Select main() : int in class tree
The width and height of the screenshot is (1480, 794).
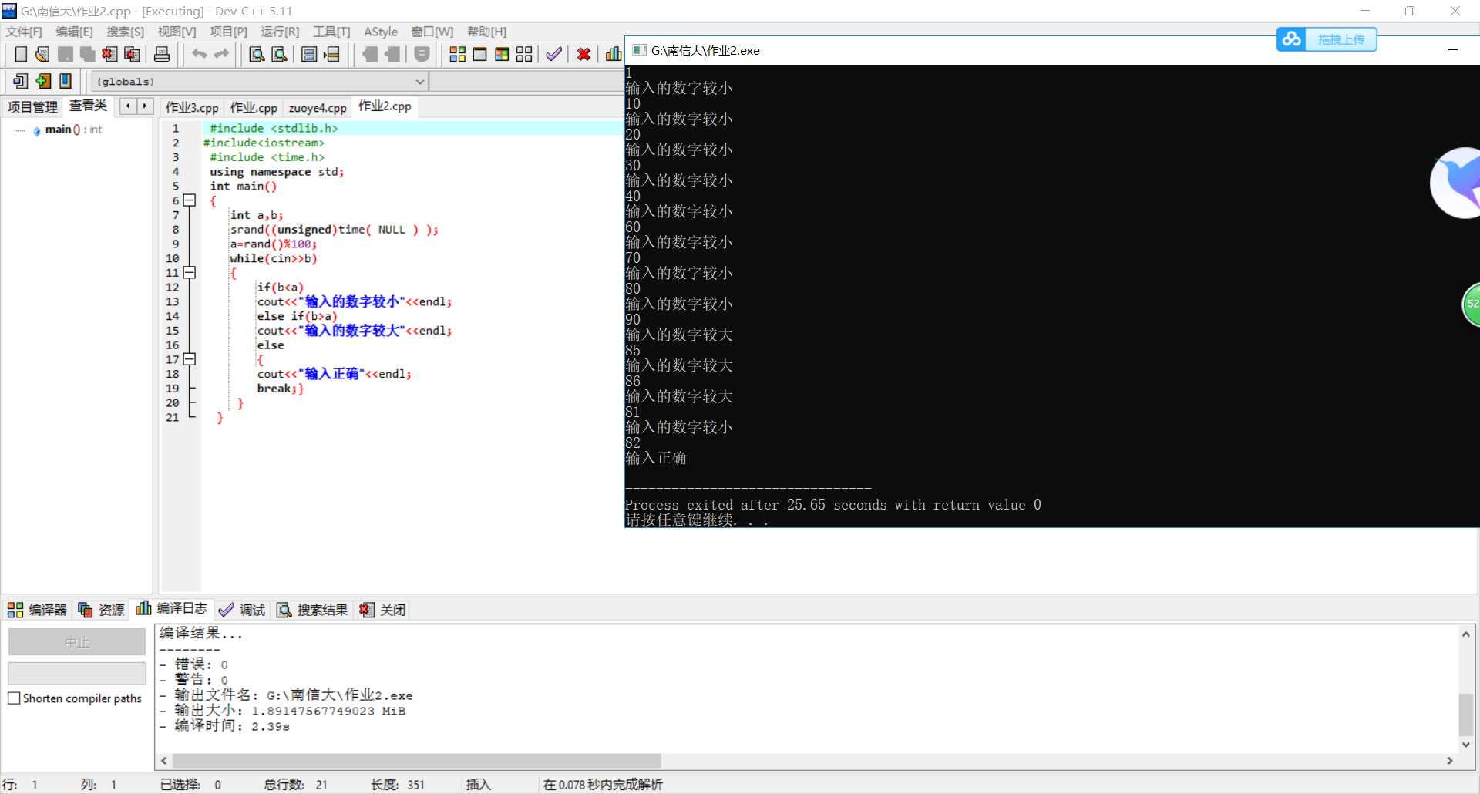(x=73, y=130)
